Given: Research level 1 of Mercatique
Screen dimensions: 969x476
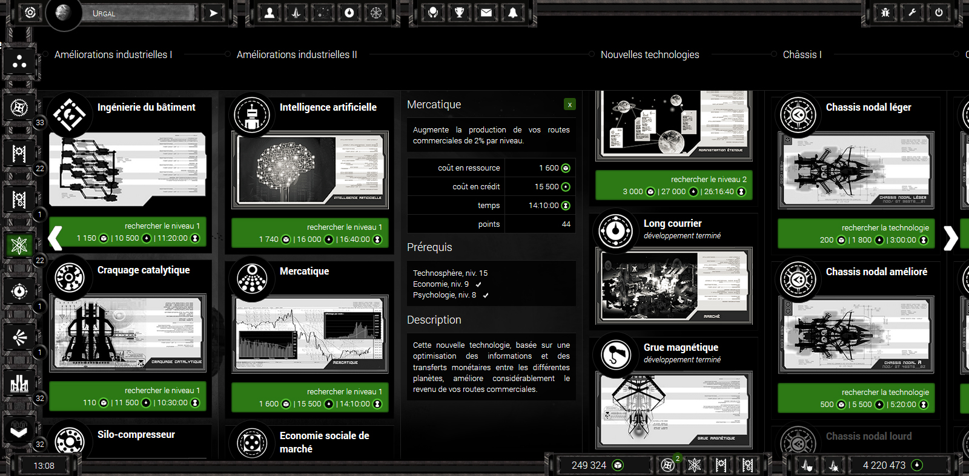Looking at the screenshot, I should pyautogui.click(x=309, y=398).
